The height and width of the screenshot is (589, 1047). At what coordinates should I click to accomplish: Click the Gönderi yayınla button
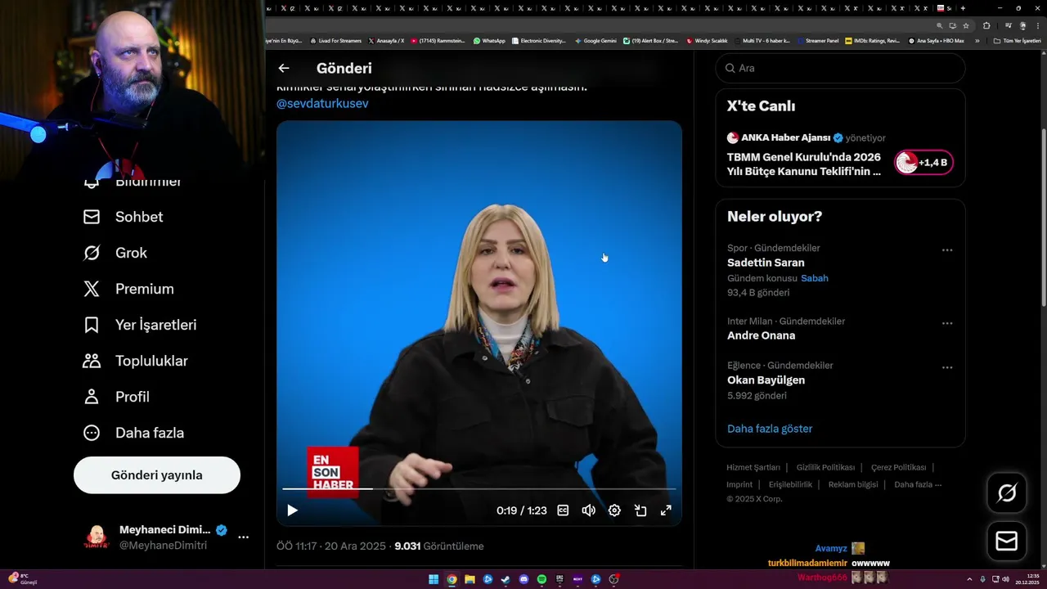157,475
